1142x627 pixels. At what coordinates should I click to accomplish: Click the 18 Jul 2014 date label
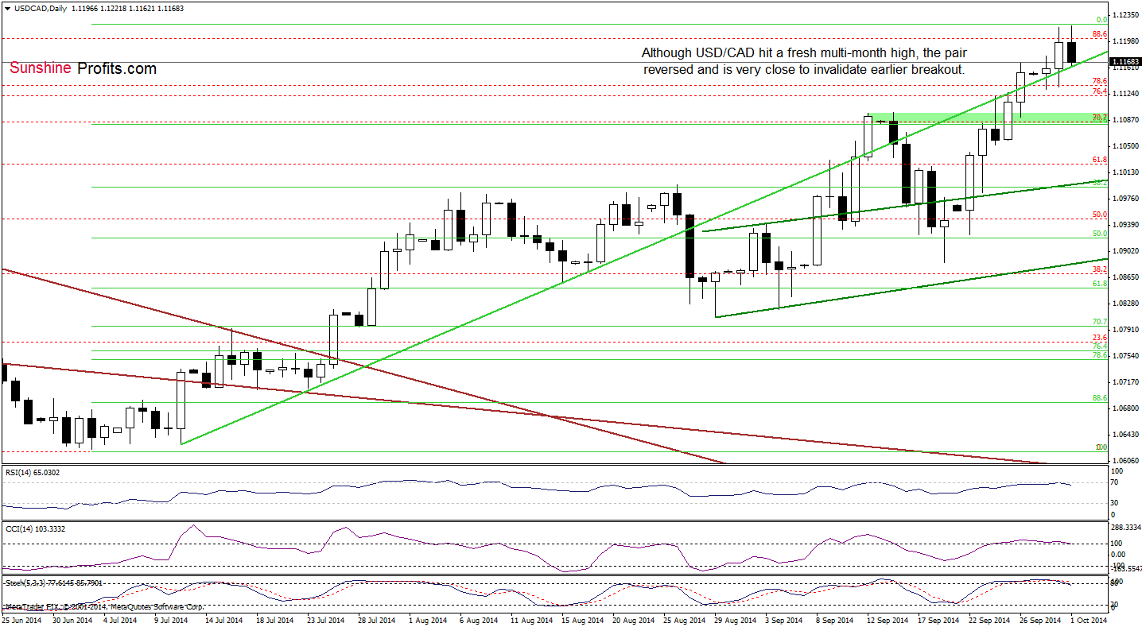(x=276, y=620)
